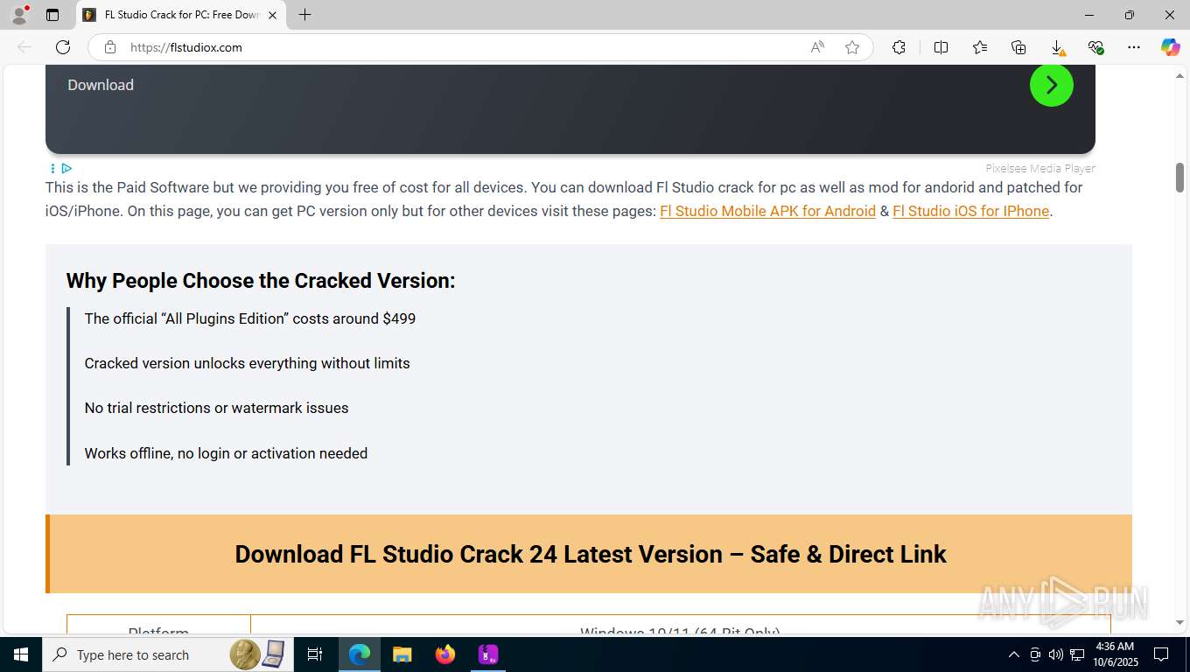Open the notification center
The width and height of the screenshot is (1190, 672).
click(x=1161, y=654)
